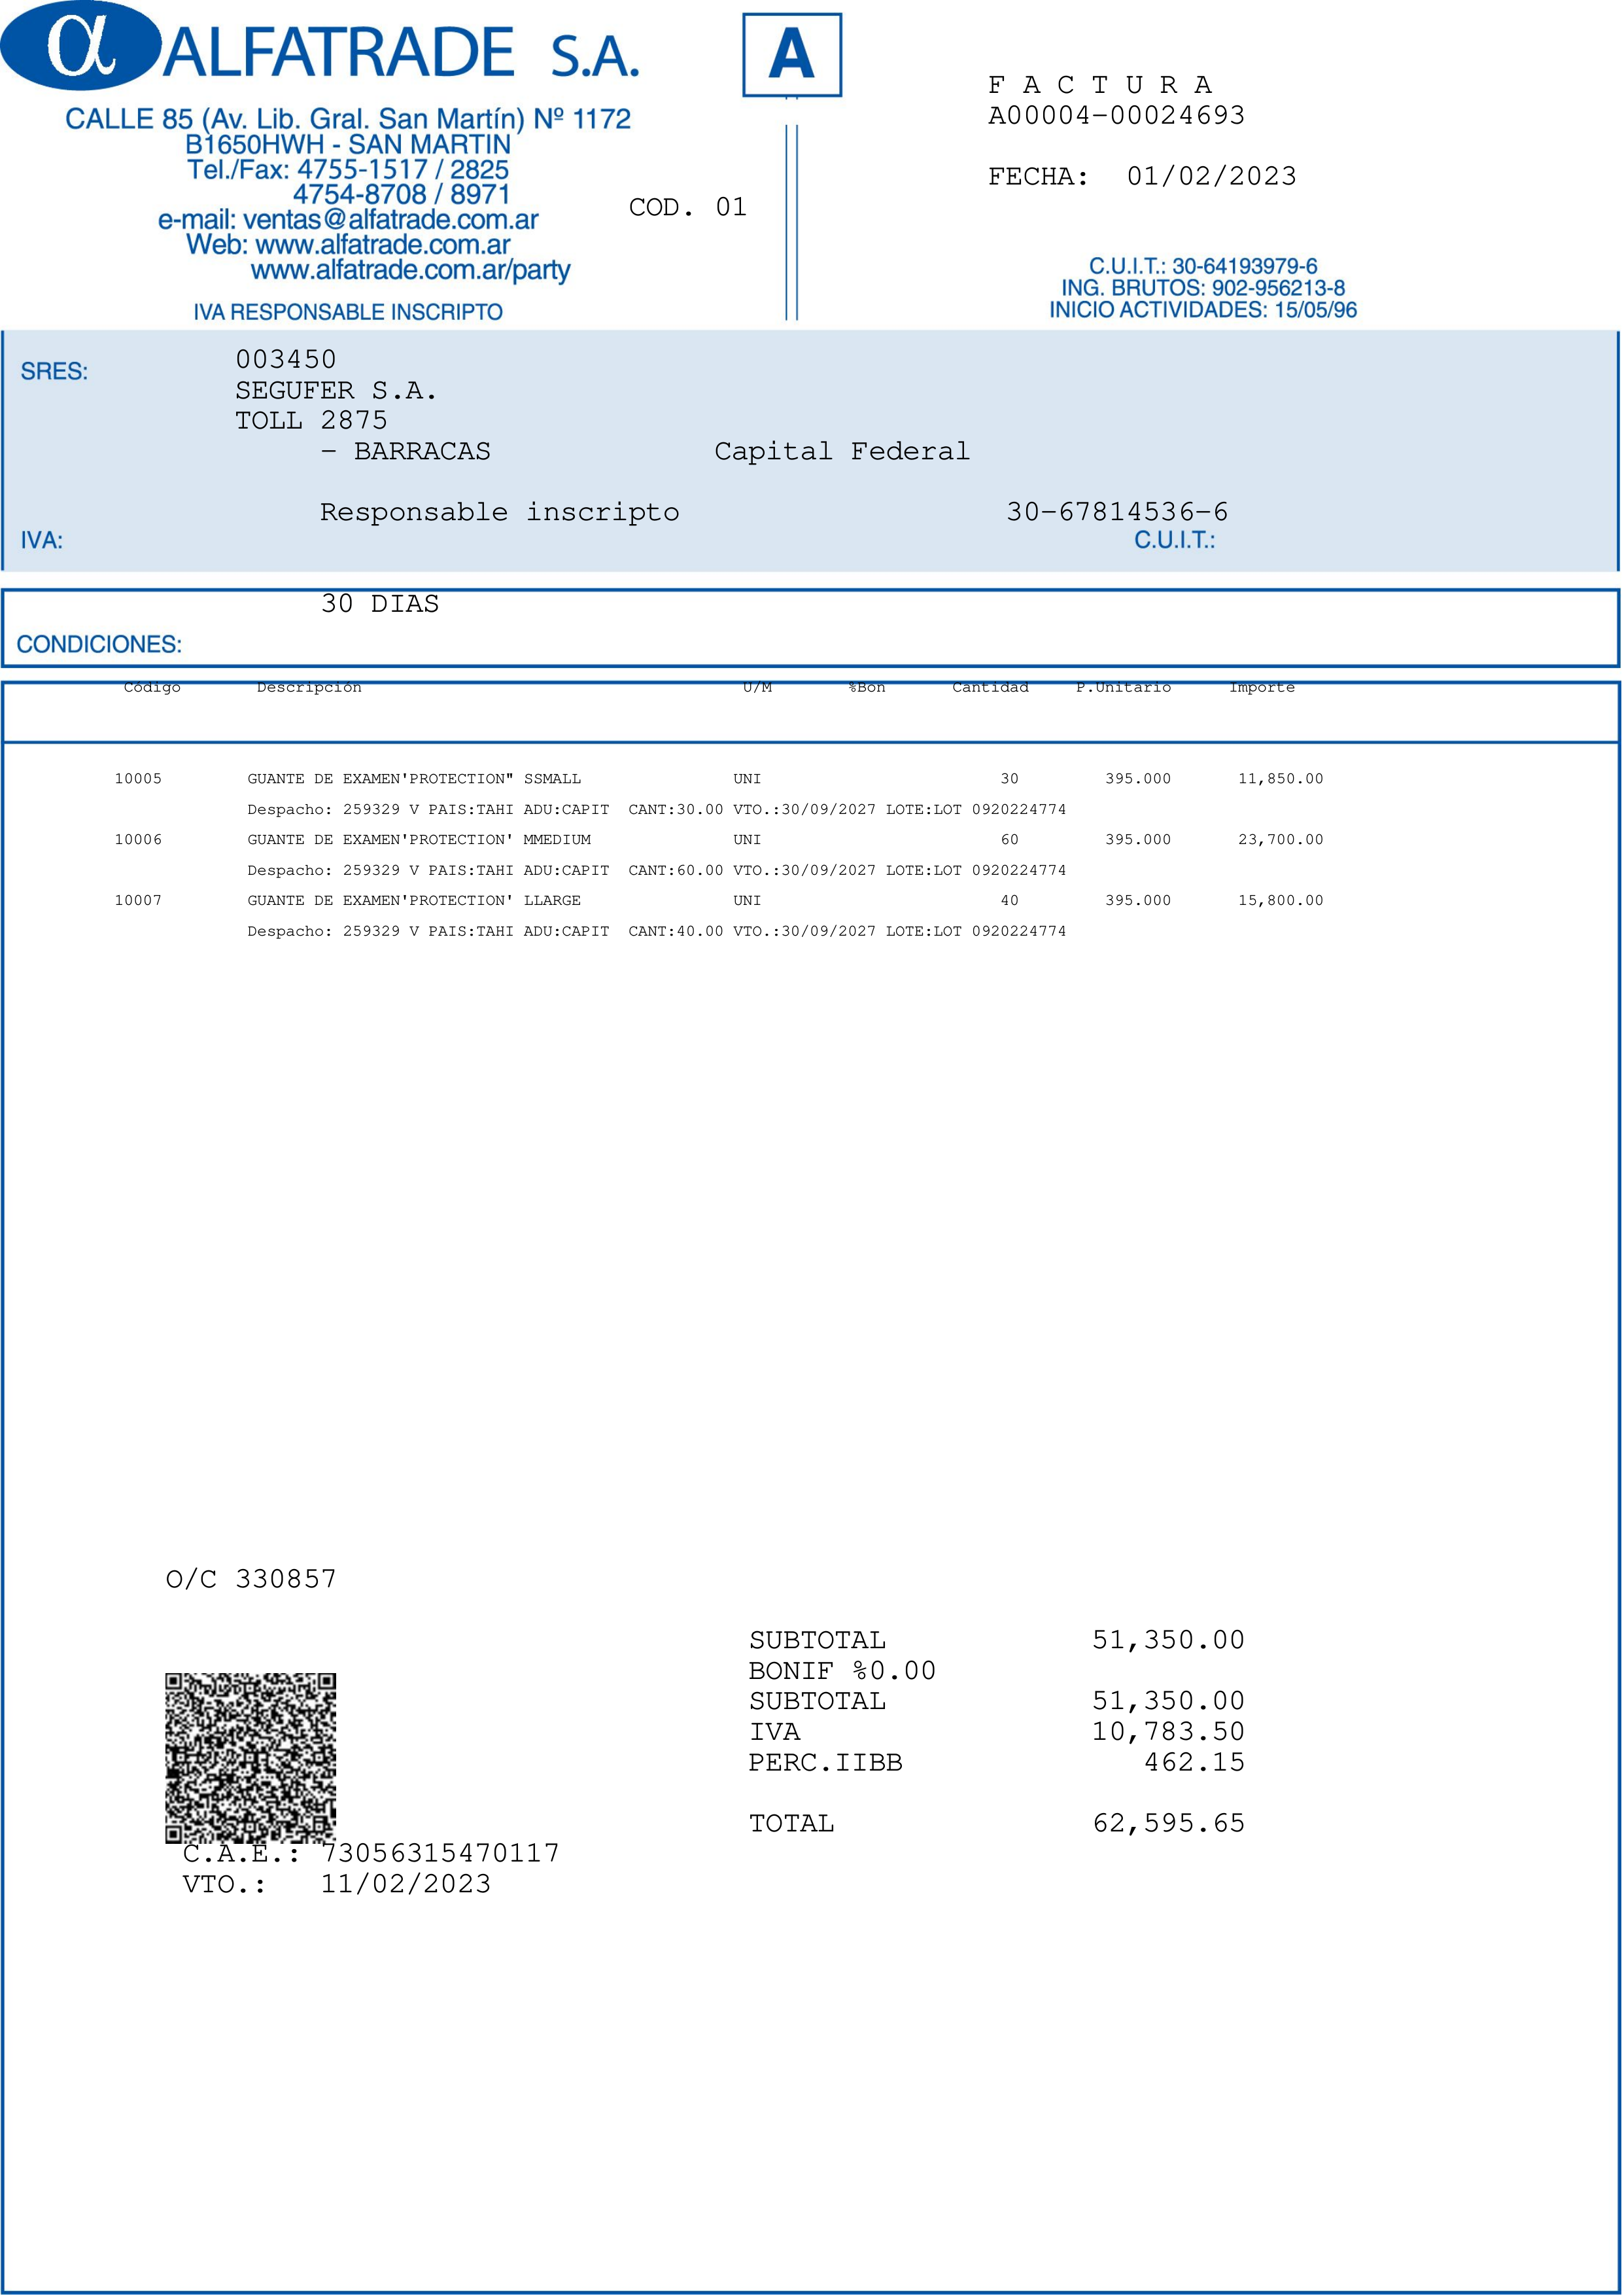Viewport: 1622px width, 2296px height.
Task: Click the customer name SEGUFER S.A.
Action: (336, 390)
